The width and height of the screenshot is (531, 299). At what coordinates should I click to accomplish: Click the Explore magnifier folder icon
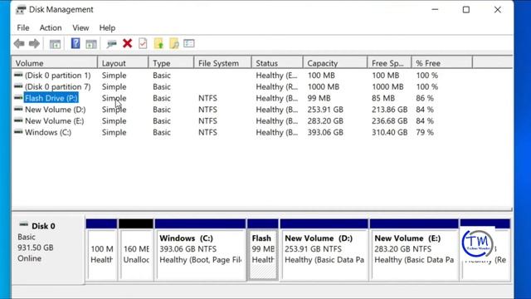(174, 43)
